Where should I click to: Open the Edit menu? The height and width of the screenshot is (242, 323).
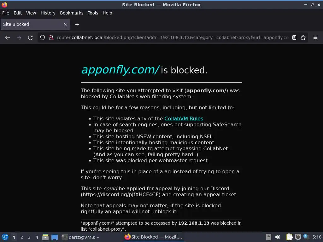[x=18, y=13]
